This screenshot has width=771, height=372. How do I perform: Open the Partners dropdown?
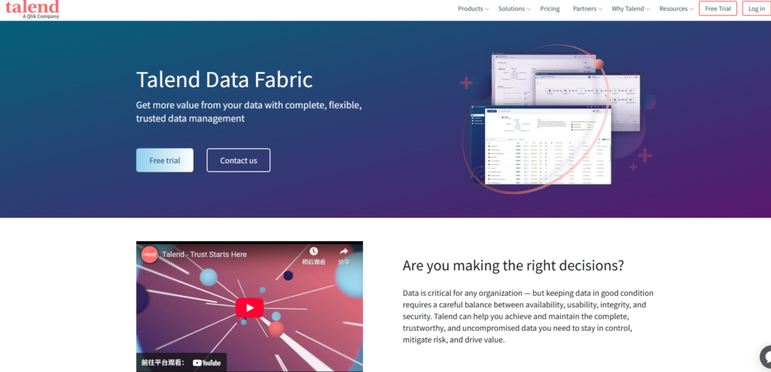coord(587,9)
